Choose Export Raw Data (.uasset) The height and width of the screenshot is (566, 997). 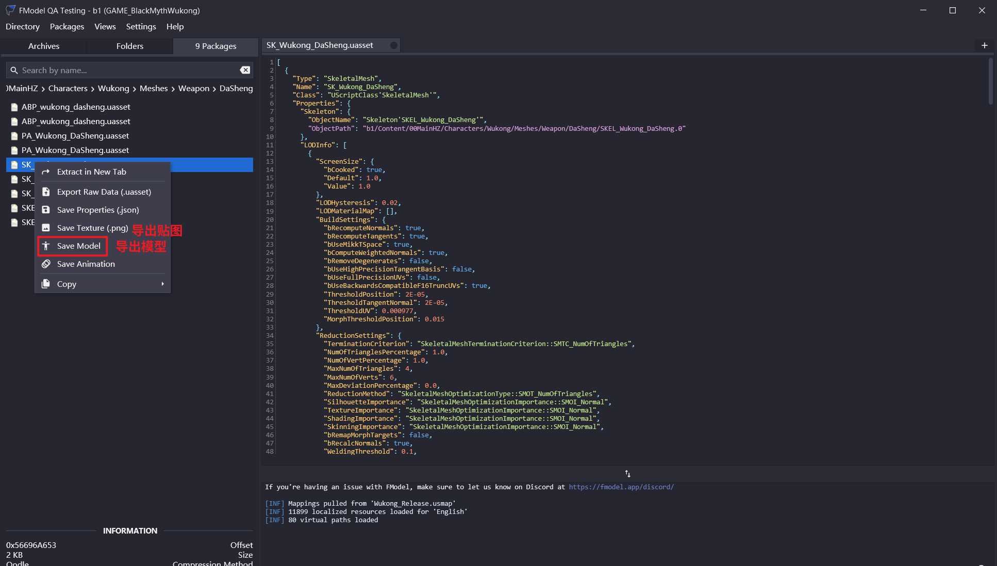(x=103, y=192)
